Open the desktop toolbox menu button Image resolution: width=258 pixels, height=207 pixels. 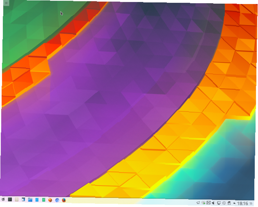(x=6, y=3)
